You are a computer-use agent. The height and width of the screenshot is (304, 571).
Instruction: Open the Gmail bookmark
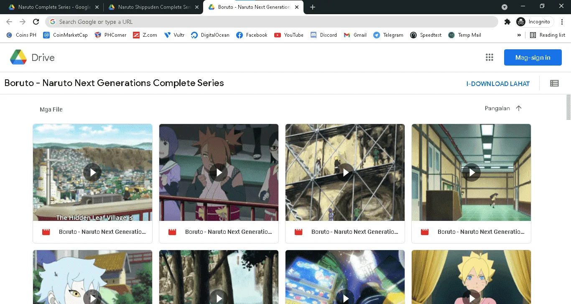tap(355, 35)
